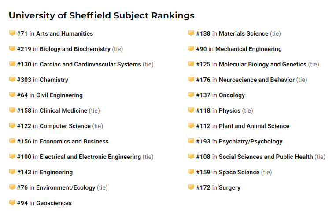The image size is (336, 213).
Task: Select the Environment/Ecology subject link
Action: (66, 188)
